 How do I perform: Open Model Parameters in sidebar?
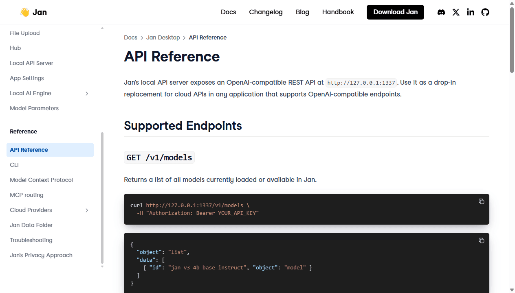tap(34, 108)
